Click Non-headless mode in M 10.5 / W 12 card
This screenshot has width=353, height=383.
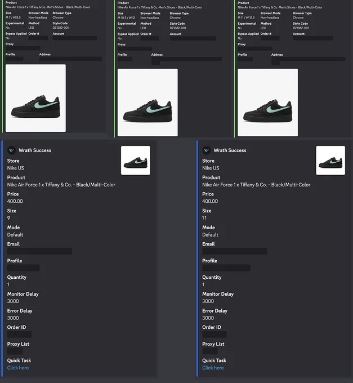[x=150, y=18]
